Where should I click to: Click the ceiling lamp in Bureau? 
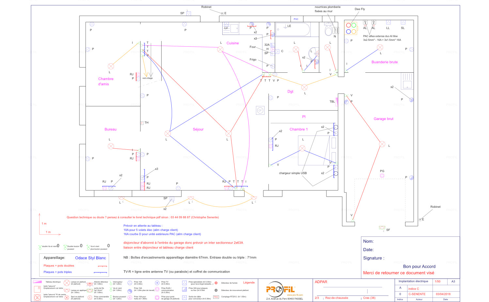point(111,146)
